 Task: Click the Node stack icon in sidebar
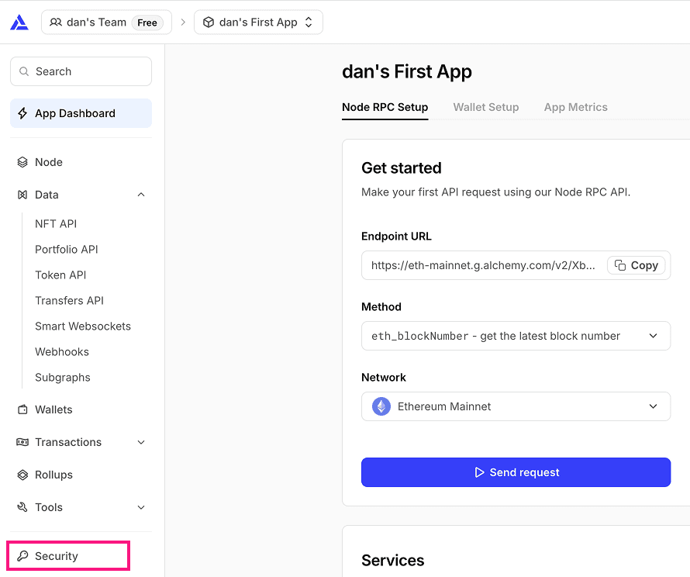click(x=22, y=162)
